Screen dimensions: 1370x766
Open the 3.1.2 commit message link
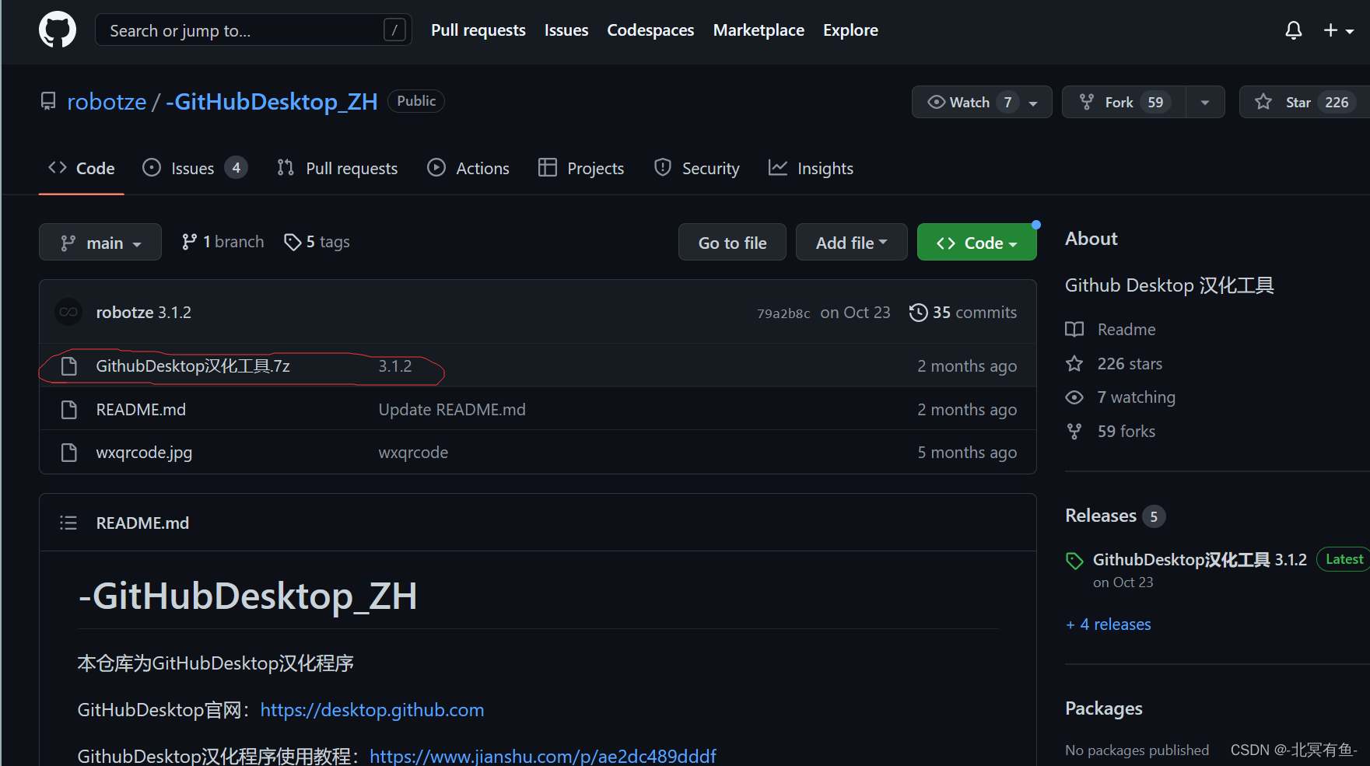(395, 366)
